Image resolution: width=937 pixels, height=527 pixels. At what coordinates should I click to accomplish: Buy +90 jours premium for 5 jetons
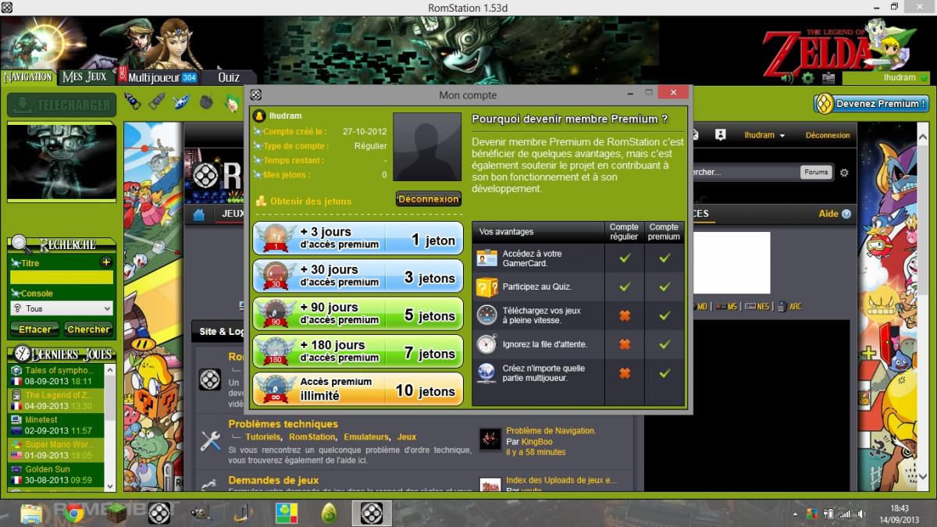pos(358,313)
